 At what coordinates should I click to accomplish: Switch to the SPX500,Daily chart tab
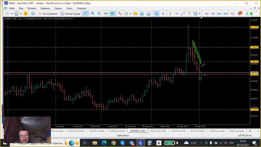(x=197, y=131)
